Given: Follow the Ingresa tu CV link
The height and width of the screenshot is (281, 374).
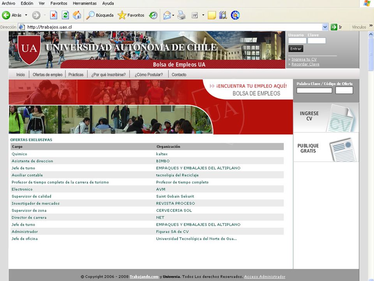Looking at the screenshot, I should point(304,59).
